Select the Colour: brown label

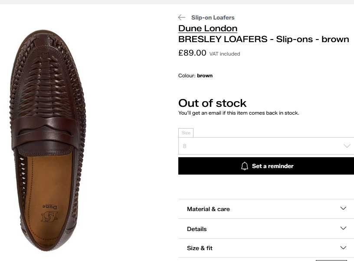195,76
